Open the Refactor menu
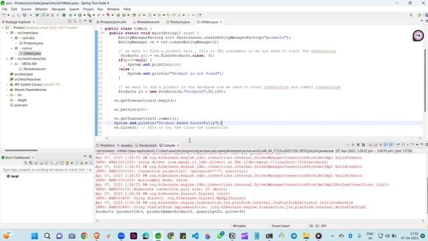Image resolution: width=428 pixels, height=241 pixels. (41, 9)
